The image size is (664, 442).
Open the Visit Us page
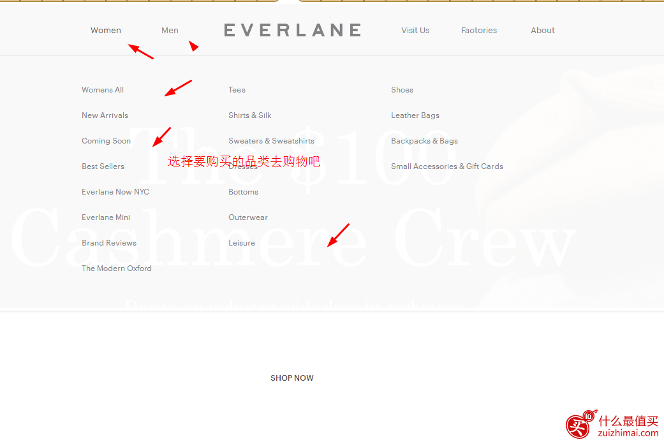tap(415, 31)
